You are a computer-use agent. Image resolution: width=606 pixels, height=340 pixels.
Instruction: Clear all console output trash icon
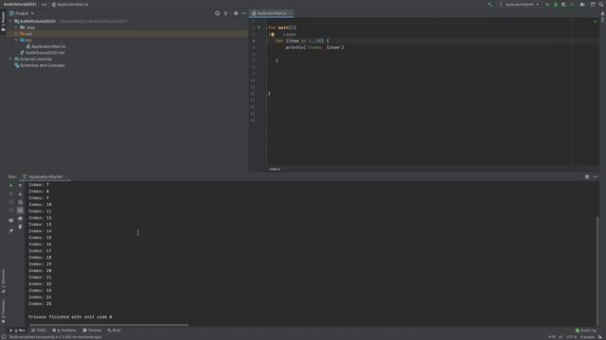(x=20, y=227)
